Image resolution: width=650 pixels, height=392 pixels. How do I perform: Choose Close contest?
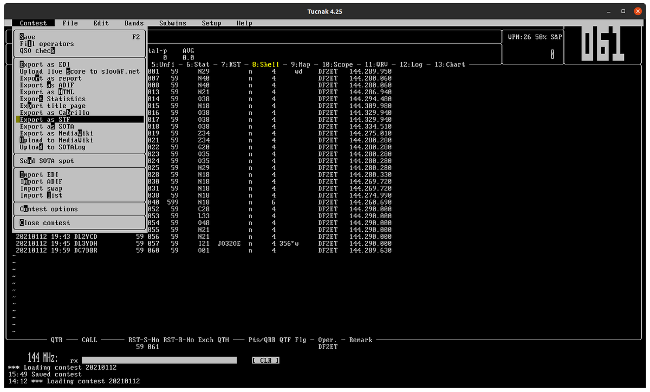click(x=80, y=223)
